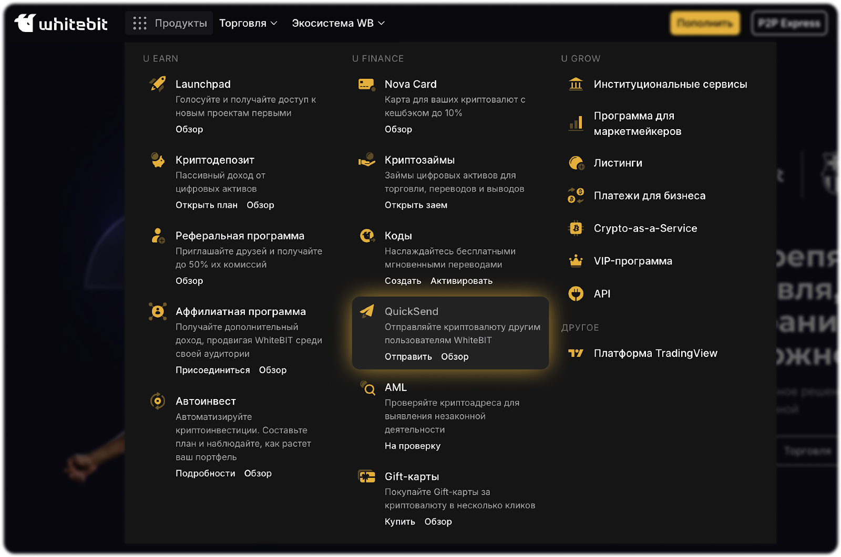Click the AML magnifier icon
This screenshot has width=841, height=557.
[367, 388]
